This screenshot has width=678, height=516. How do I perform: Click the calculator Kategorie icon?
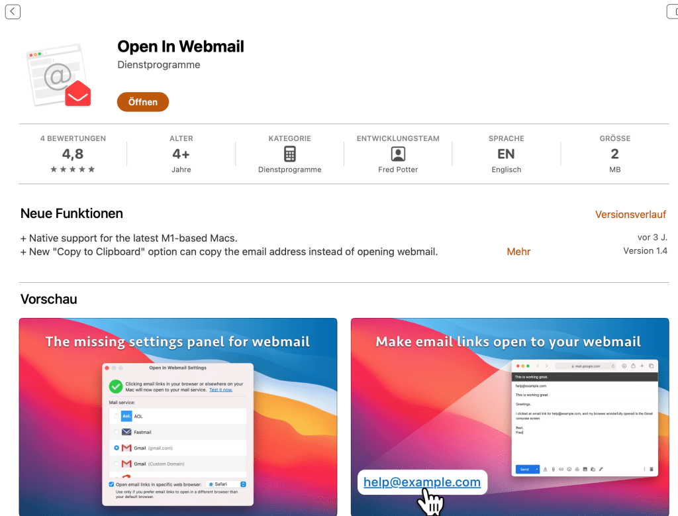tap(290, 154)
